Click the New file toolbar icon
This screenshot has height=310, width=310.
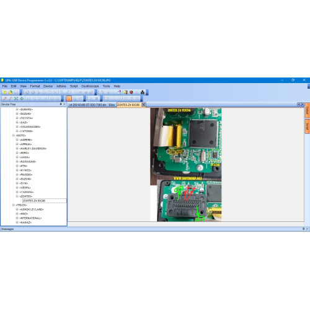click(5, 92)
